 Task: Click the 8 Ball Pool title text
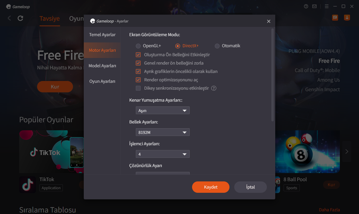click(295, 179)
